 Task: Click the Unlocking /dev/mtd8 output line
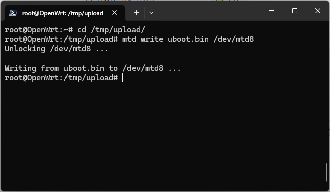point(56,49)
